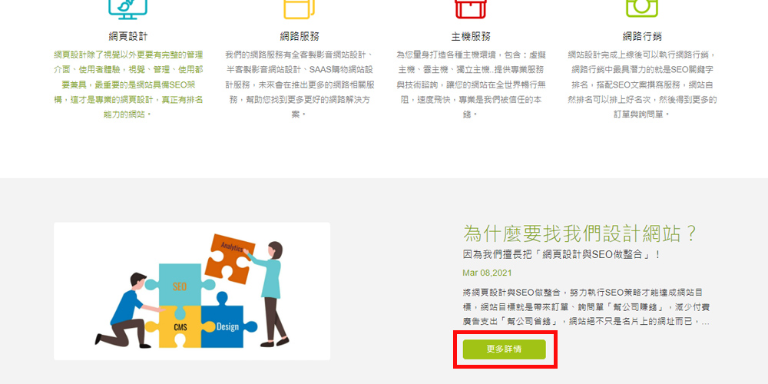The height and width of the screenshot is (384, 768).
Task: Click the orange Analytics puzzle piece
Action: point(229,258)
